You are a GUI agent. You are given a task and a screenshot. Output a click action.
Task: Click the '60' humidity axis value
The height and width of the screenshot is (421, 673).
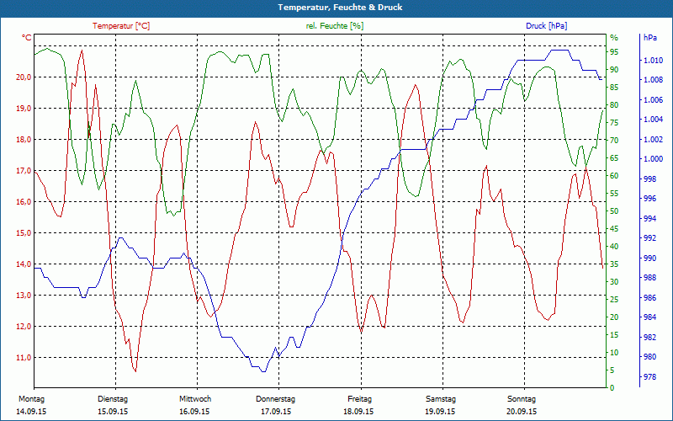[614, 176]
